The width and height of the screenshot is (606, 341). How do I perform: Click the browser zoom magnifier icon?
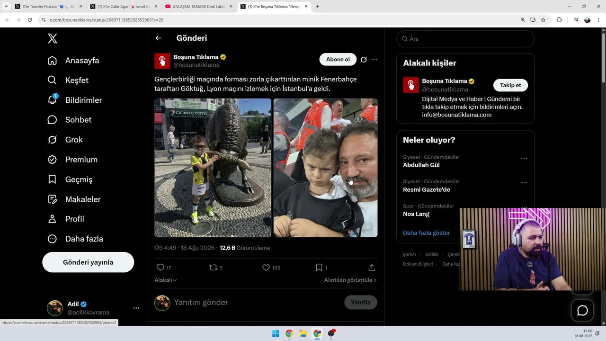[x=523, y=20]
